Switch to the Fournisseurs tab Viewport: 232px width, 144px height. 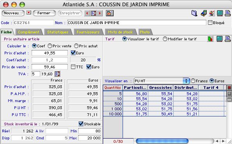coord(88,32)
